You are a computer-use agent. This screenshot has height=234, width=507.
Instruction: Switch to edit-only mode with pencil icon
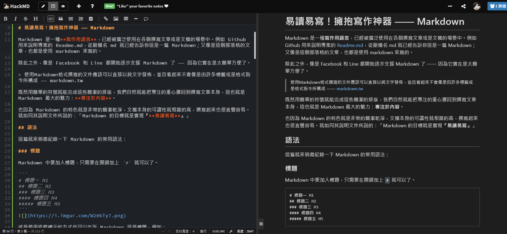[43, 6]
